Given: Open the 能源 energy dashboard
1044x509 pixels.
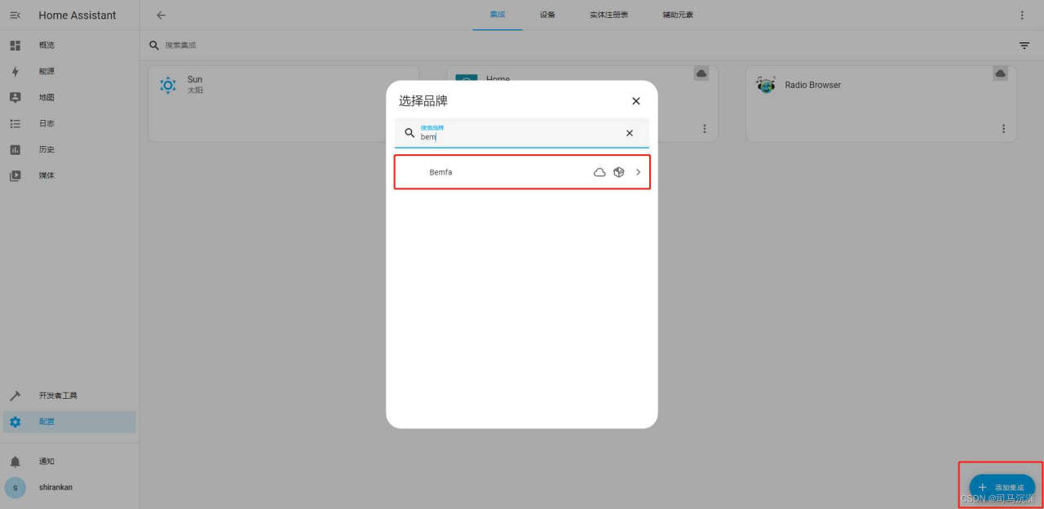Looking at the screenshot, I should [69, 71].
